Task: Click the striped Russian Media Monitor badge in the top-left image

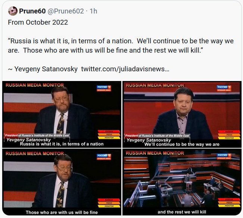Action: [109, 134]
